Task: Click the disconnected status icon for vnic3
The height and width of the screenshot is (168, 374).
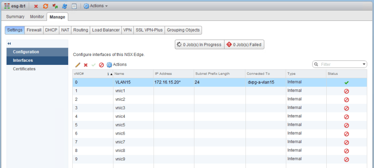Action: [347, 108]
